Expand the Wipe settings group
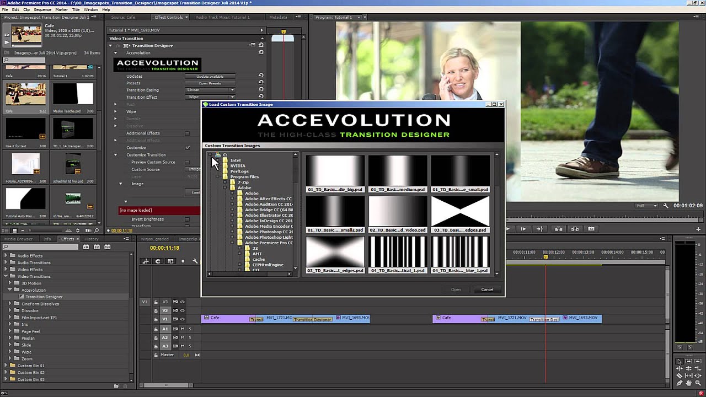This screenshot has width=706, height=397. (115, 111)
